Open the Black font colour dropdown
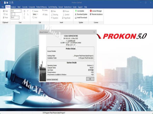Image resolution: width=153 pixels, height=114 pixels. (x=15, y=17)
